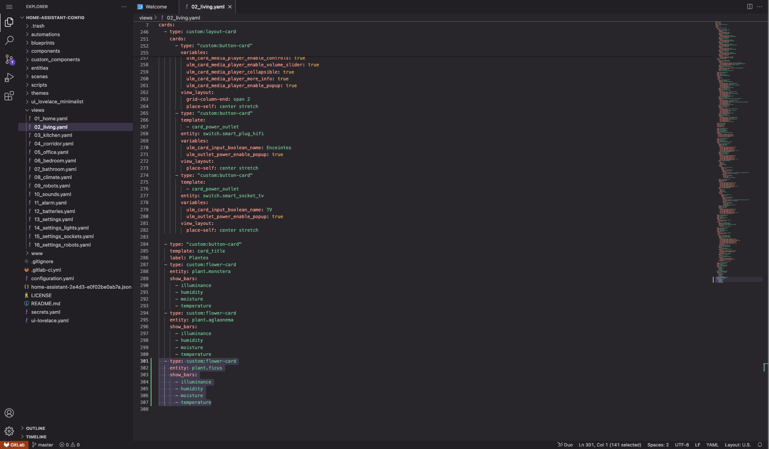Expand the TIMELINE section
769x449 pixels.
point(36,437)
